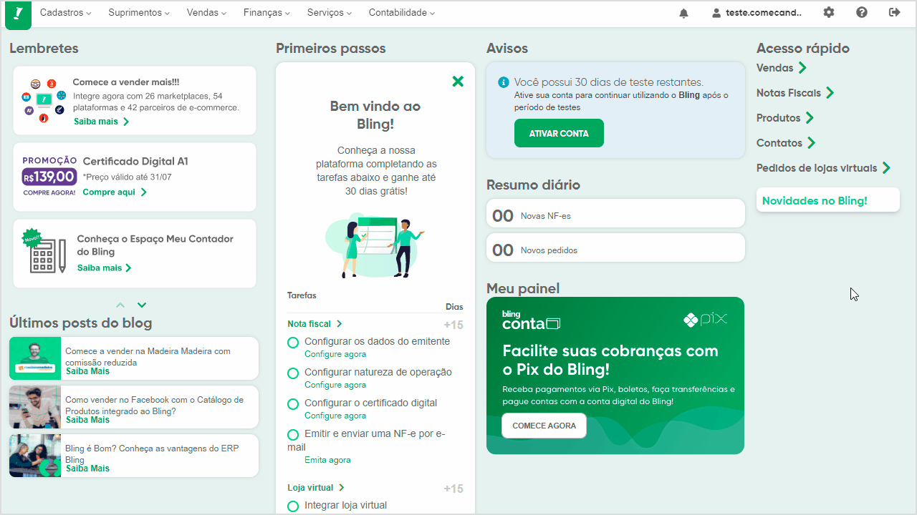This screenshot has width=917, height=515.
Task: Open the Finanças dropdown menu
Action: click(x=267, y=13)
